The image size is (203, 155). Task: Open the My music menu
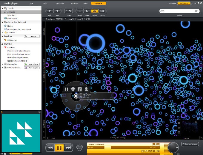[x=60, y=3]
